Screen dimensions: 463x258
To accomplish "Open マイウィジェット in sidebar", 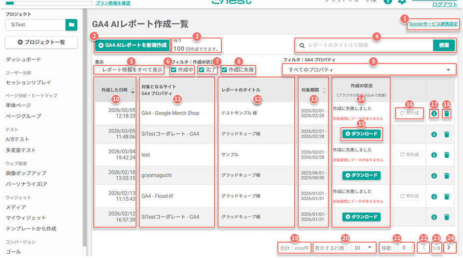I will [x=26, y=218].
